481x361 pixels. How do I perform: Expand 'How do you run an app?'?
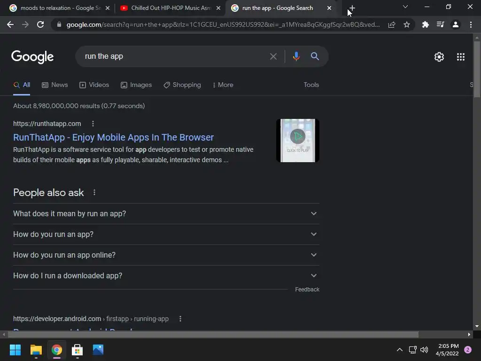tap(166, 234)
